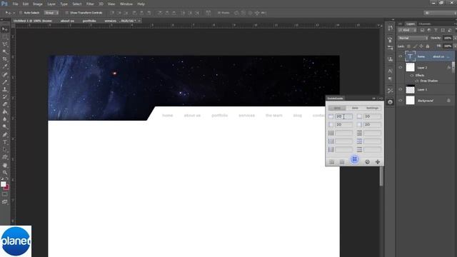The image size is (457, 257).
Task: Select the Magic Wand tool
Action: coord(5,52)
